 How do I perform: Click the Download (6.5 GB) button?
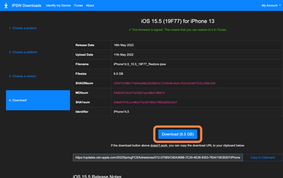coord(178,134)
